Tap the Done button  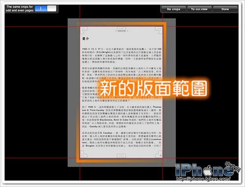point(225,9)
